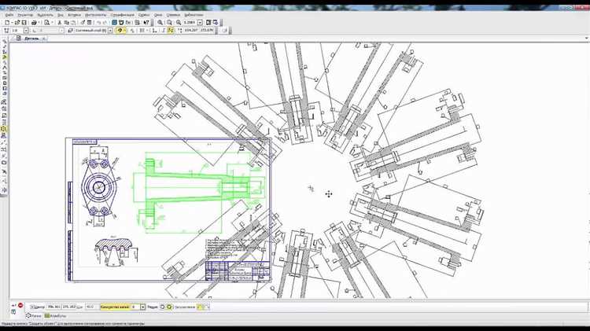Select the highlighted Направление direction icon

[200, 307]
